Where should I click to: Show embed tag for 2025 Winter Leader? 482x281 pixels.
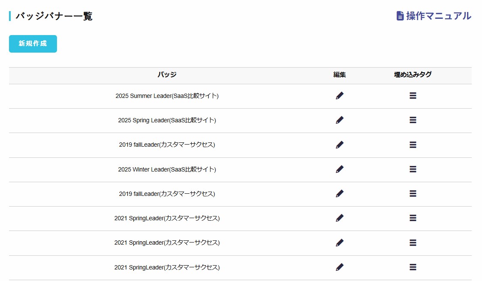point(413,169)
